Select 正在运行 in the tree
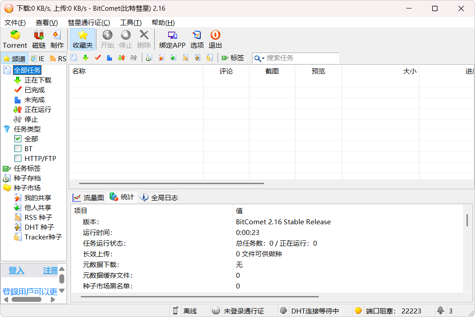The image size is (475, 317). click(x=38, y=110)
